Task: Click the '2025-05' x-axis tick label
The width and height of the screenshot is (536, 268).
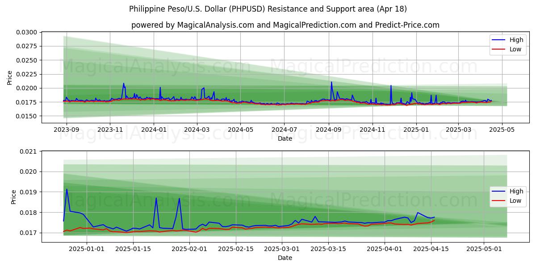Action: coord(502,130)
